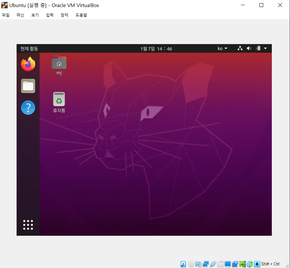Image resolution: width=290 pixels, height=268 pixels.
Task: Click network adapters icon in VirtualBox status bar
Action: pos(206,264)
